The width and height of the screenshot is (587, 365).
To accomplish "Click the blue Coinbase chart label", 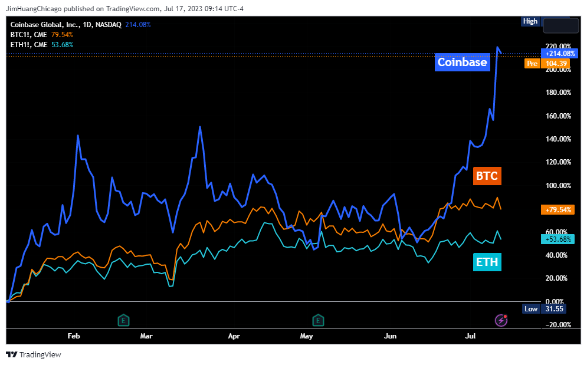I will pos(463,62).
